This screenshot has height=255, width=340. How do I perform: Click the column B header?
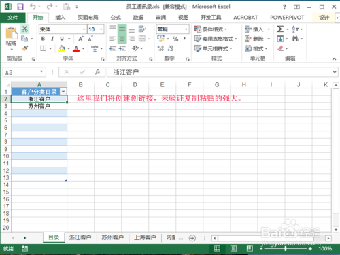tap(80, 85)
